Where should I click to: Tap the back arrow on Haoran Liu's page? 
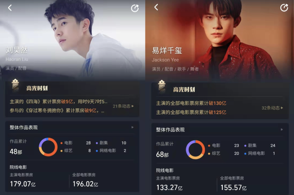pos(10,8)
